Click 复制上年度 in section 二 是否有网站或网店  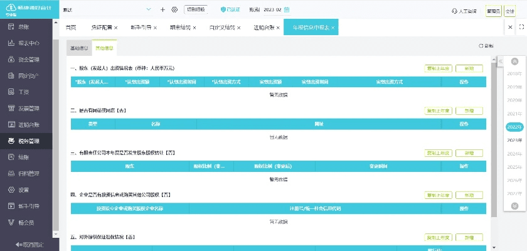439,110
